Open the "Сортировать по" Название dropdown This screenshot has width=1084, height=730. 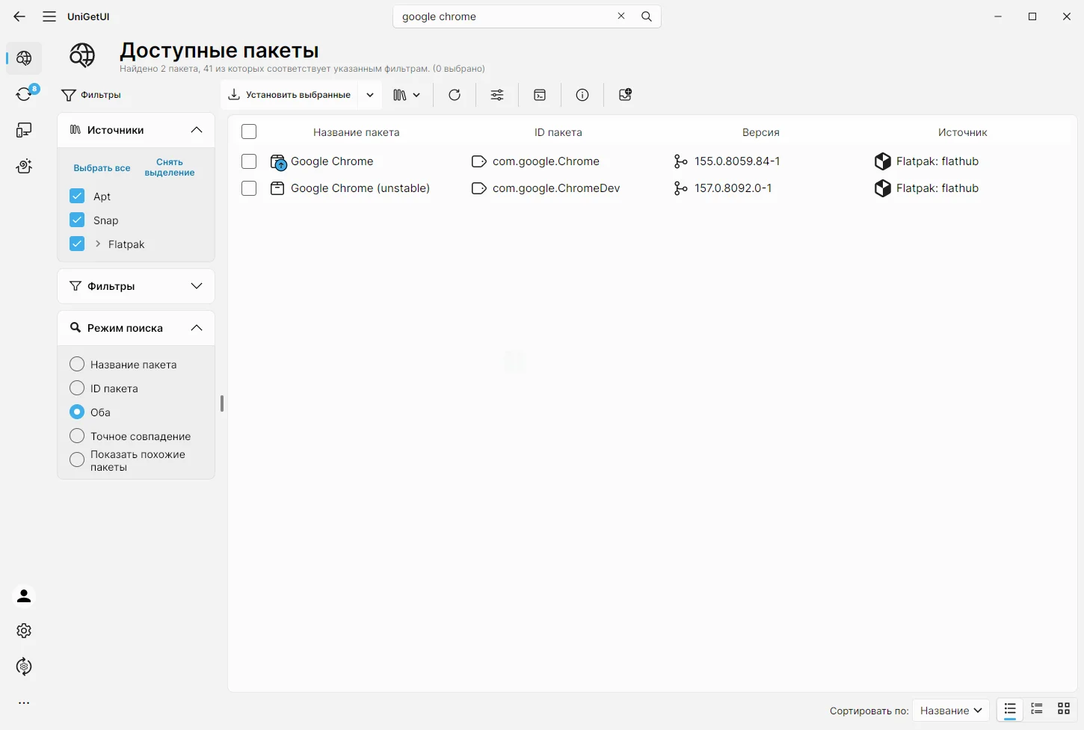[x=951, y=711]
